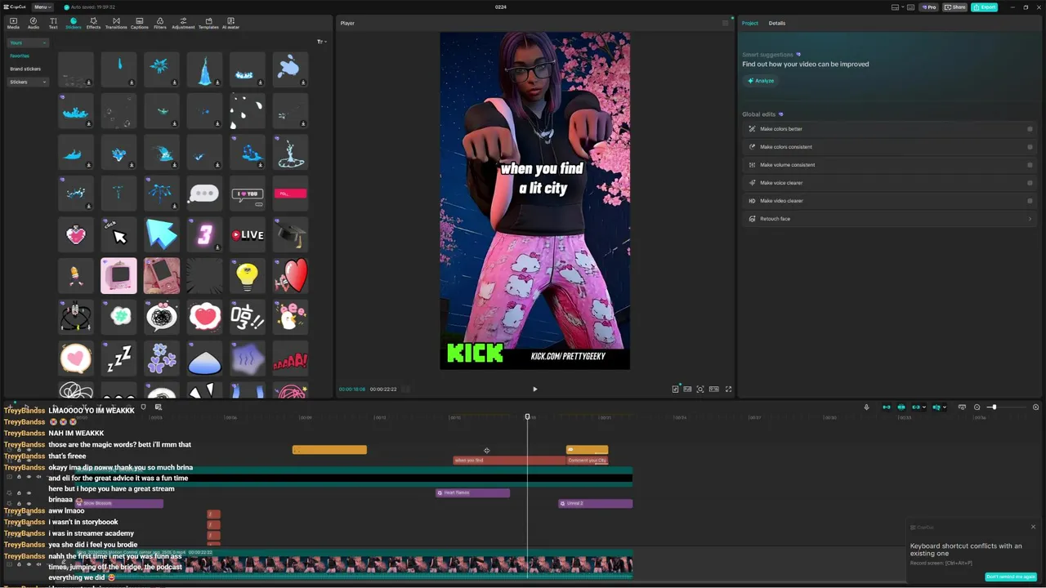1046x588 pixels.
Task: Toggle main track magnet in timeline toolbar
Action: 886,407
